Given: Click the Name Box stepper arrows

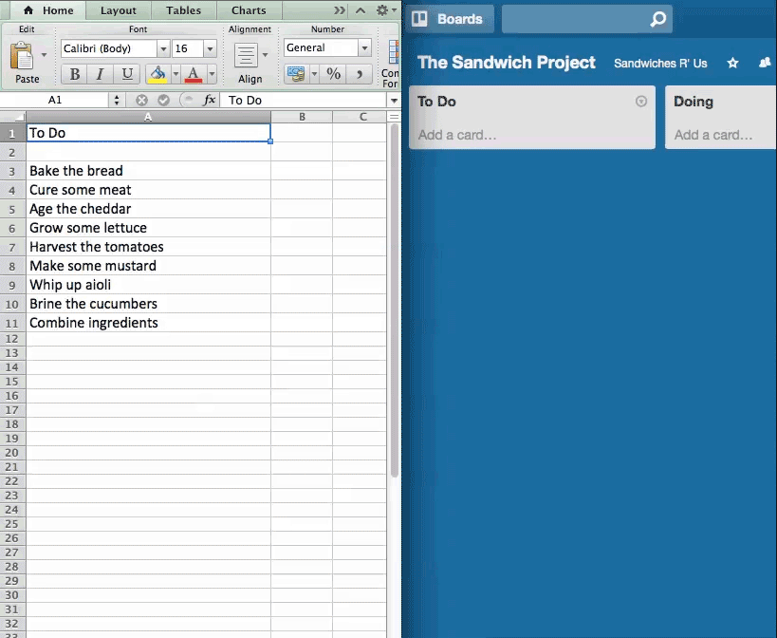Looking at the screenshot, I should tap(117, 100).
